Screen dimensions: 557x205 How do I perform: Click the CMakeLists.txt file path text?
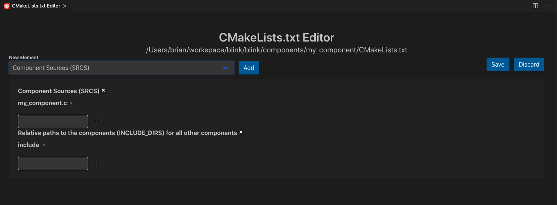[276, 50]
